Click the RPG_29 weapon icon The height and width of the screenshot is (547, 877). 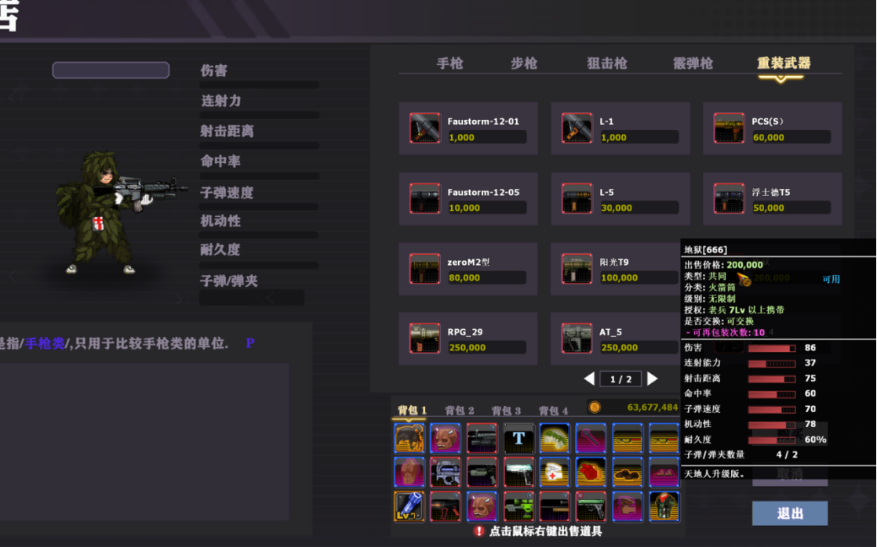(x=424, y=339)
